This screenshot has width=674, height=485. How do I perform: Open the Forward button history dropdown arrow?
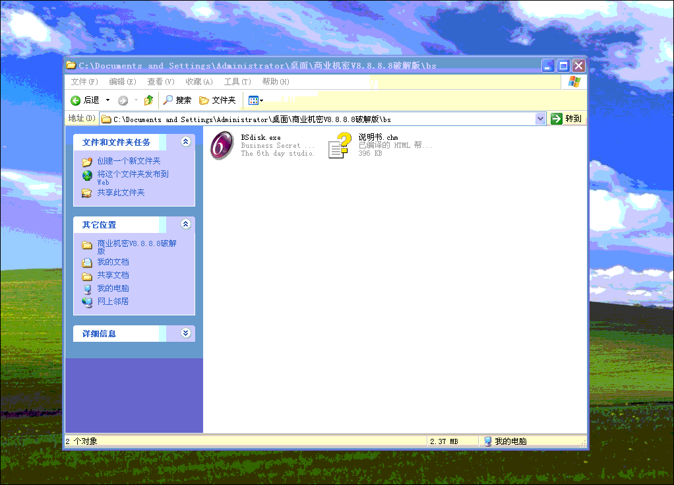(x=136, y=100)
